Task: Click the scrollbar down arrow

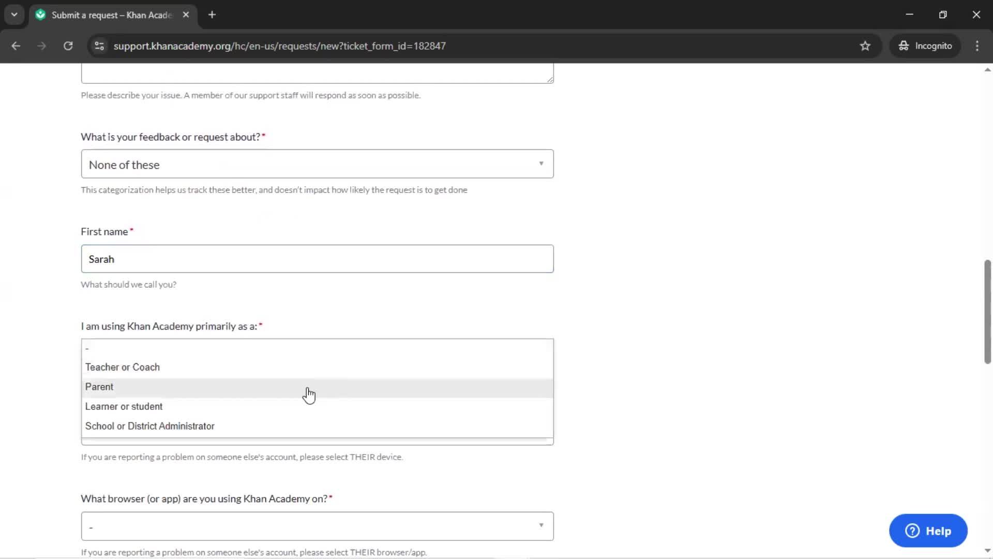Action: coord(987,551)
